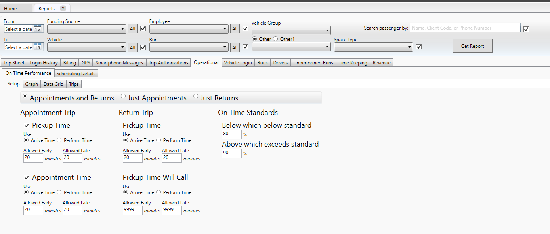Image resolution: width=550 pixels, height=234 pixels.
Task: Select Perform Time for Appointment Trip pickup
Action: pyautogui.click(x=59, y=140)
